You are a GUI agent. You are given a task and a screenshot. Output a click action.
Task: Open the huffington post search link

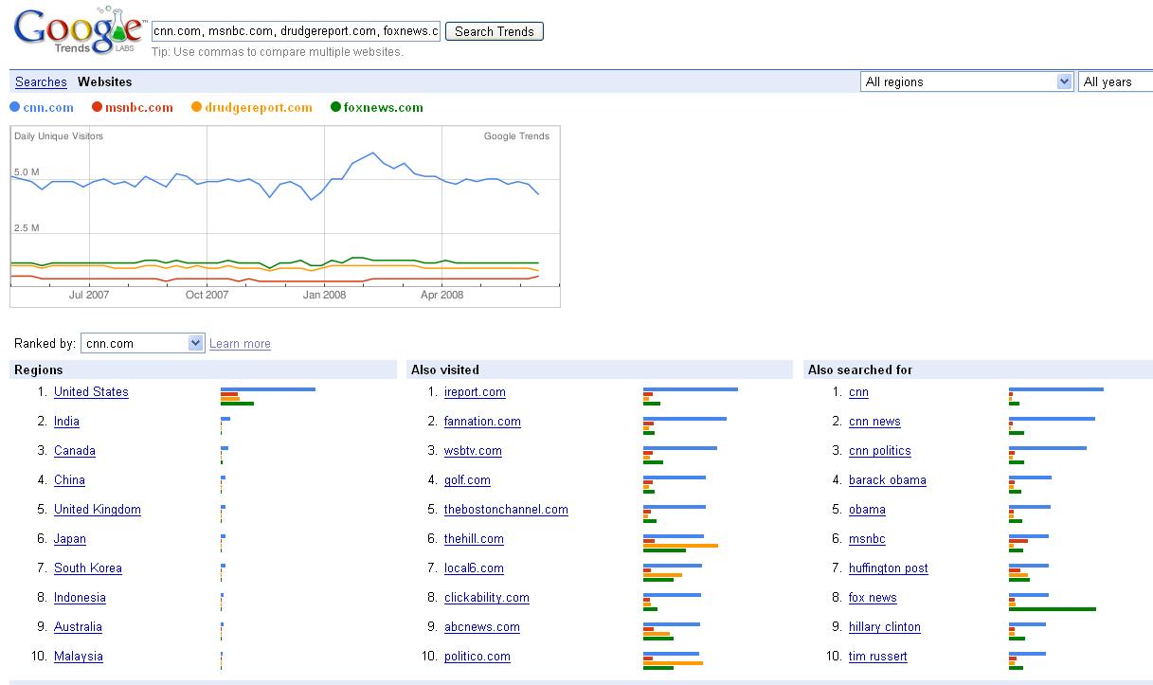tap(888, 568)
